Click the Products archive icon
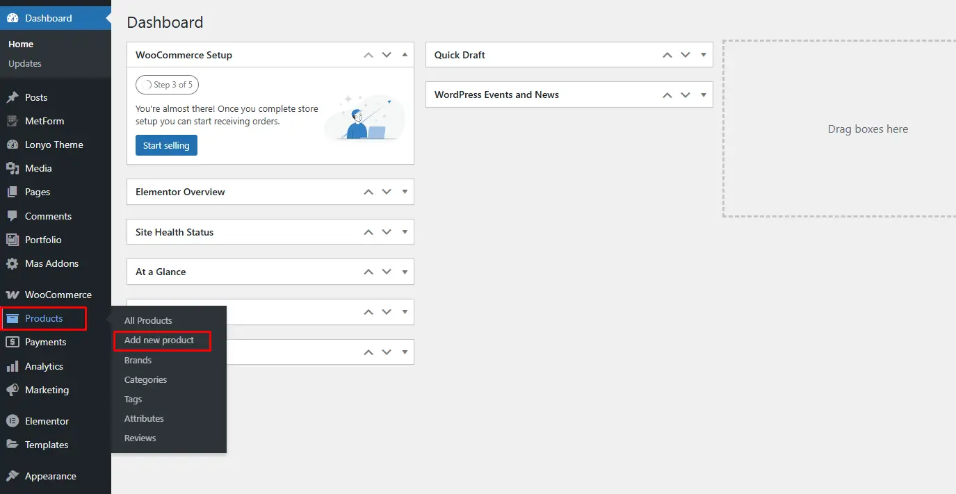 click(13, 318)
